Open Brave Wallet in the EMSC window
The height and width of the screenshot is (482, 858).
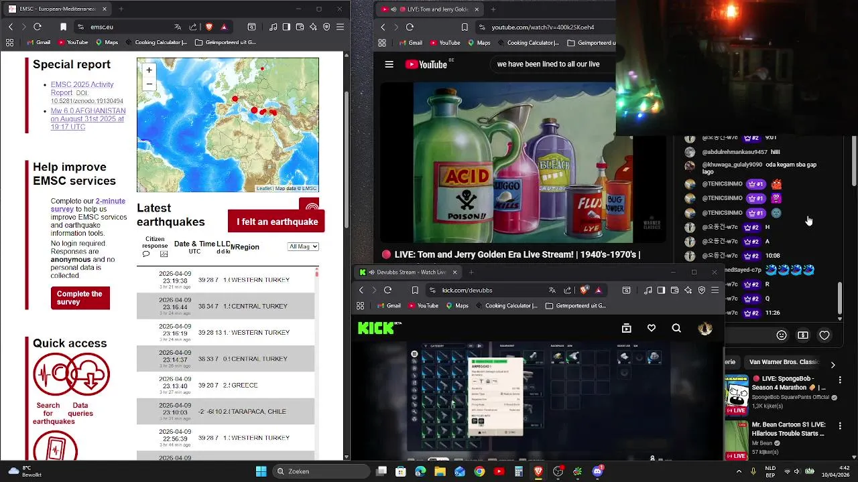300,27
